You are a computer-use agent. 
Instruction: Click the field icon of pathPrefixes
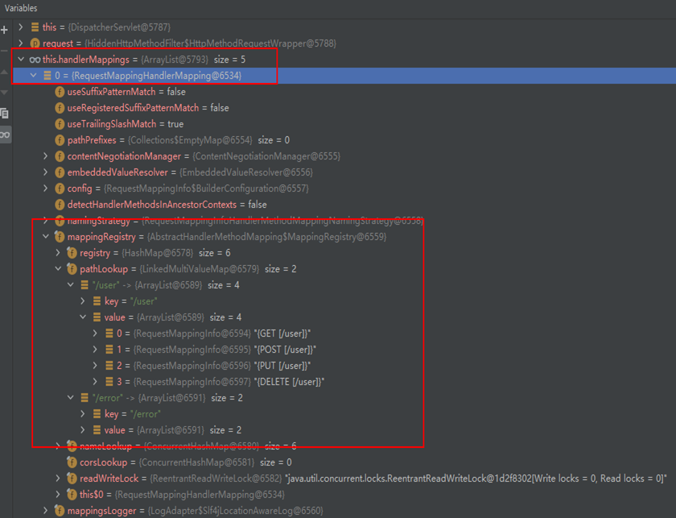click(x=60, y=140)
